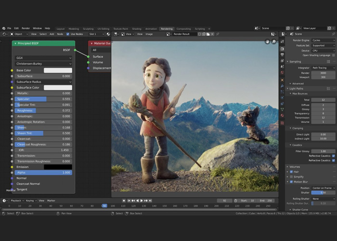Open the Physics properties icon
Viewport: 337px width, 241px height.
tap(282, 98)
